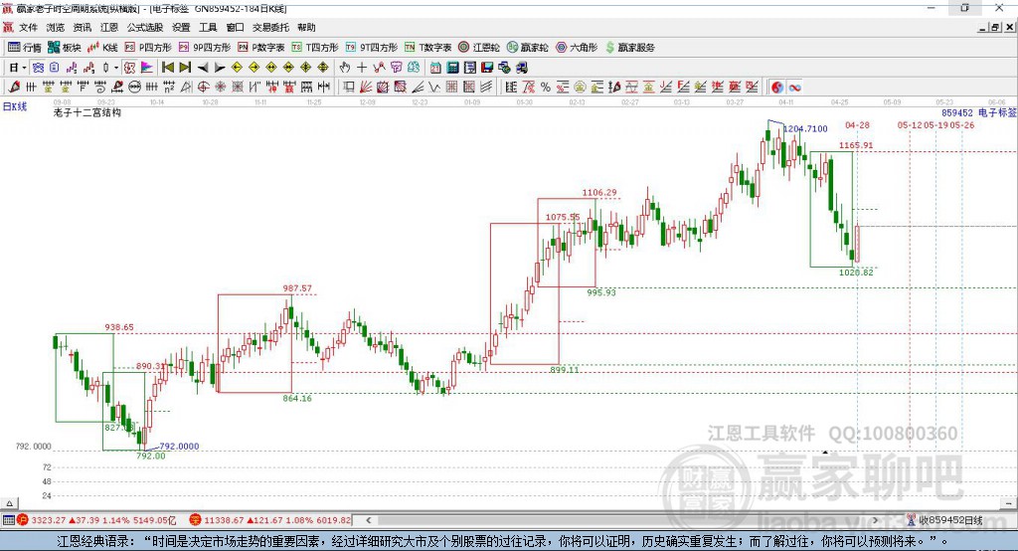The width and height of the screenshot is (1018, 551).
Task: Open the 江恩 menu
Action: point(109,27)
